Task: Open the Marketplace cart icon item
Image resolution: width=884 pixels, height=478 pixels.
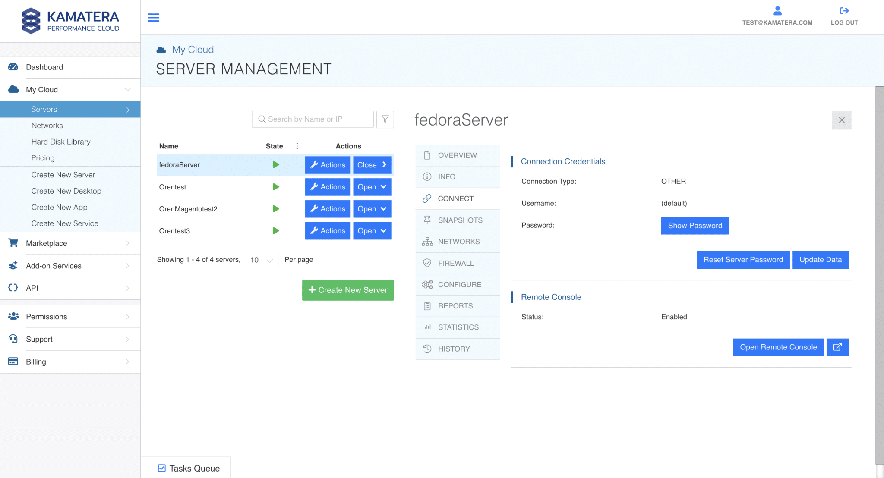Action: (x=13, y=243)
